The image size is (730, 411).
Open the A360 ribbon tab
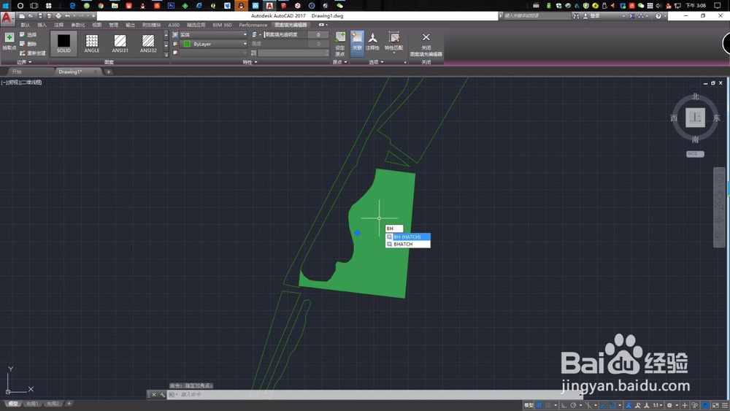click(x=174, y=25)
